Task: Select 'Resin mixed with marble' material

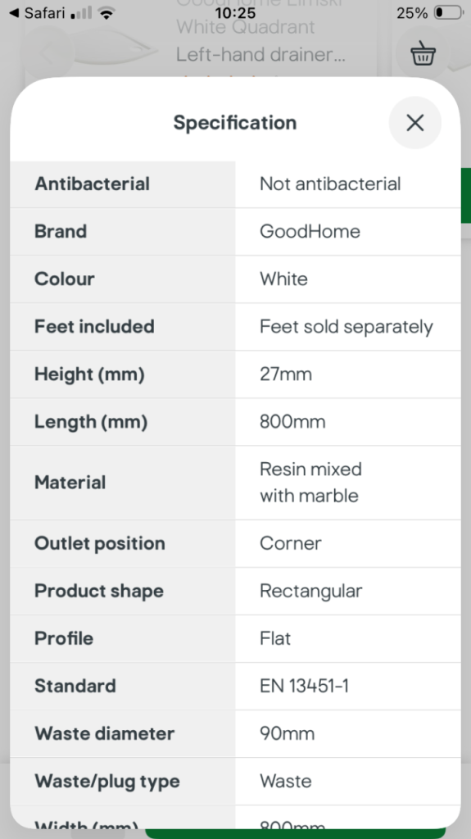Action: (x=311, y=482)
